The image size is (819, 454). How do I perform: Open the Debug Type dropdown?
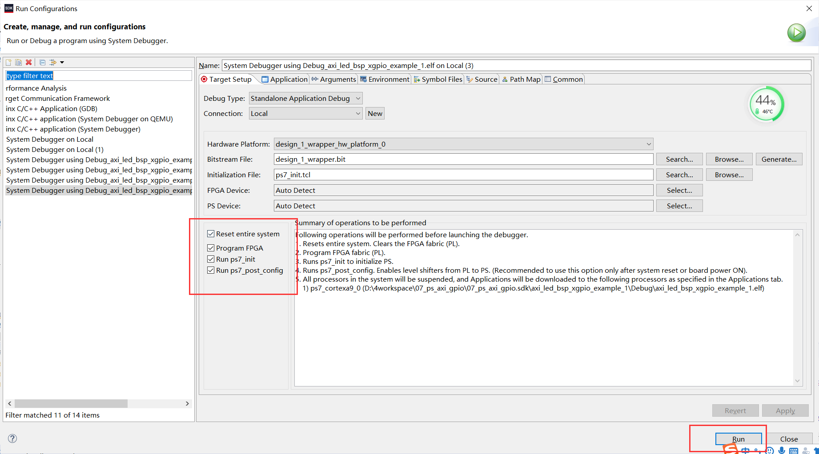pos(305,98)
